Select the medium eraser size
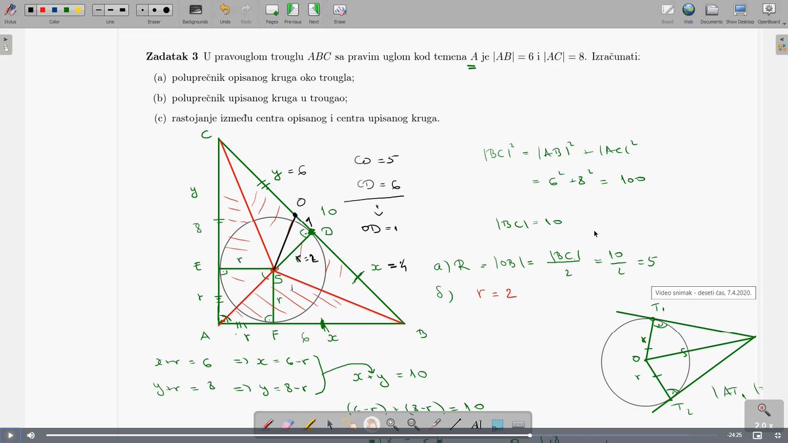This screenshot has height=443, width=788. (x=155, y=11)
